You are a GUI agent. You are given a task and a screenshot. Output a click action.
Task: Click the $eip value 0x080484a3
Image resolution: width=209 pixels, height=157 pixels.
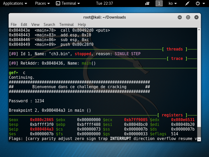pyautogui.click(x=42, y=129)
